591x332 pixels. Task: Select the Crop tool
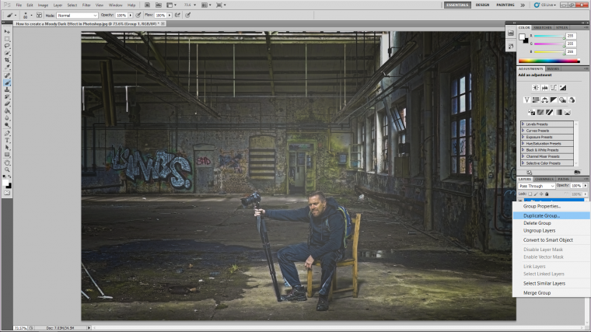pos(7,61)
